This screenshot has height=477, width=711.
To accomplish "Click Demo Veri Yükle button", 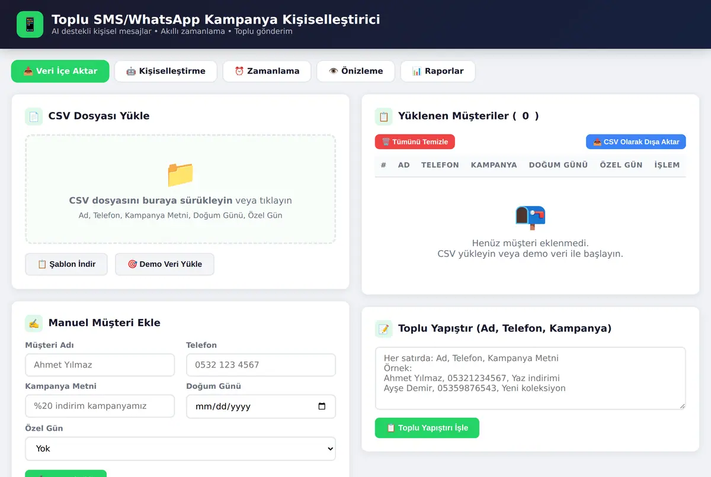I will [165, 265].
